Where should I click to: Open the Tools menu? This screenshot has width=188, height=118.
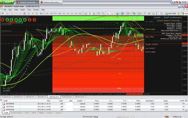[29, 10]
